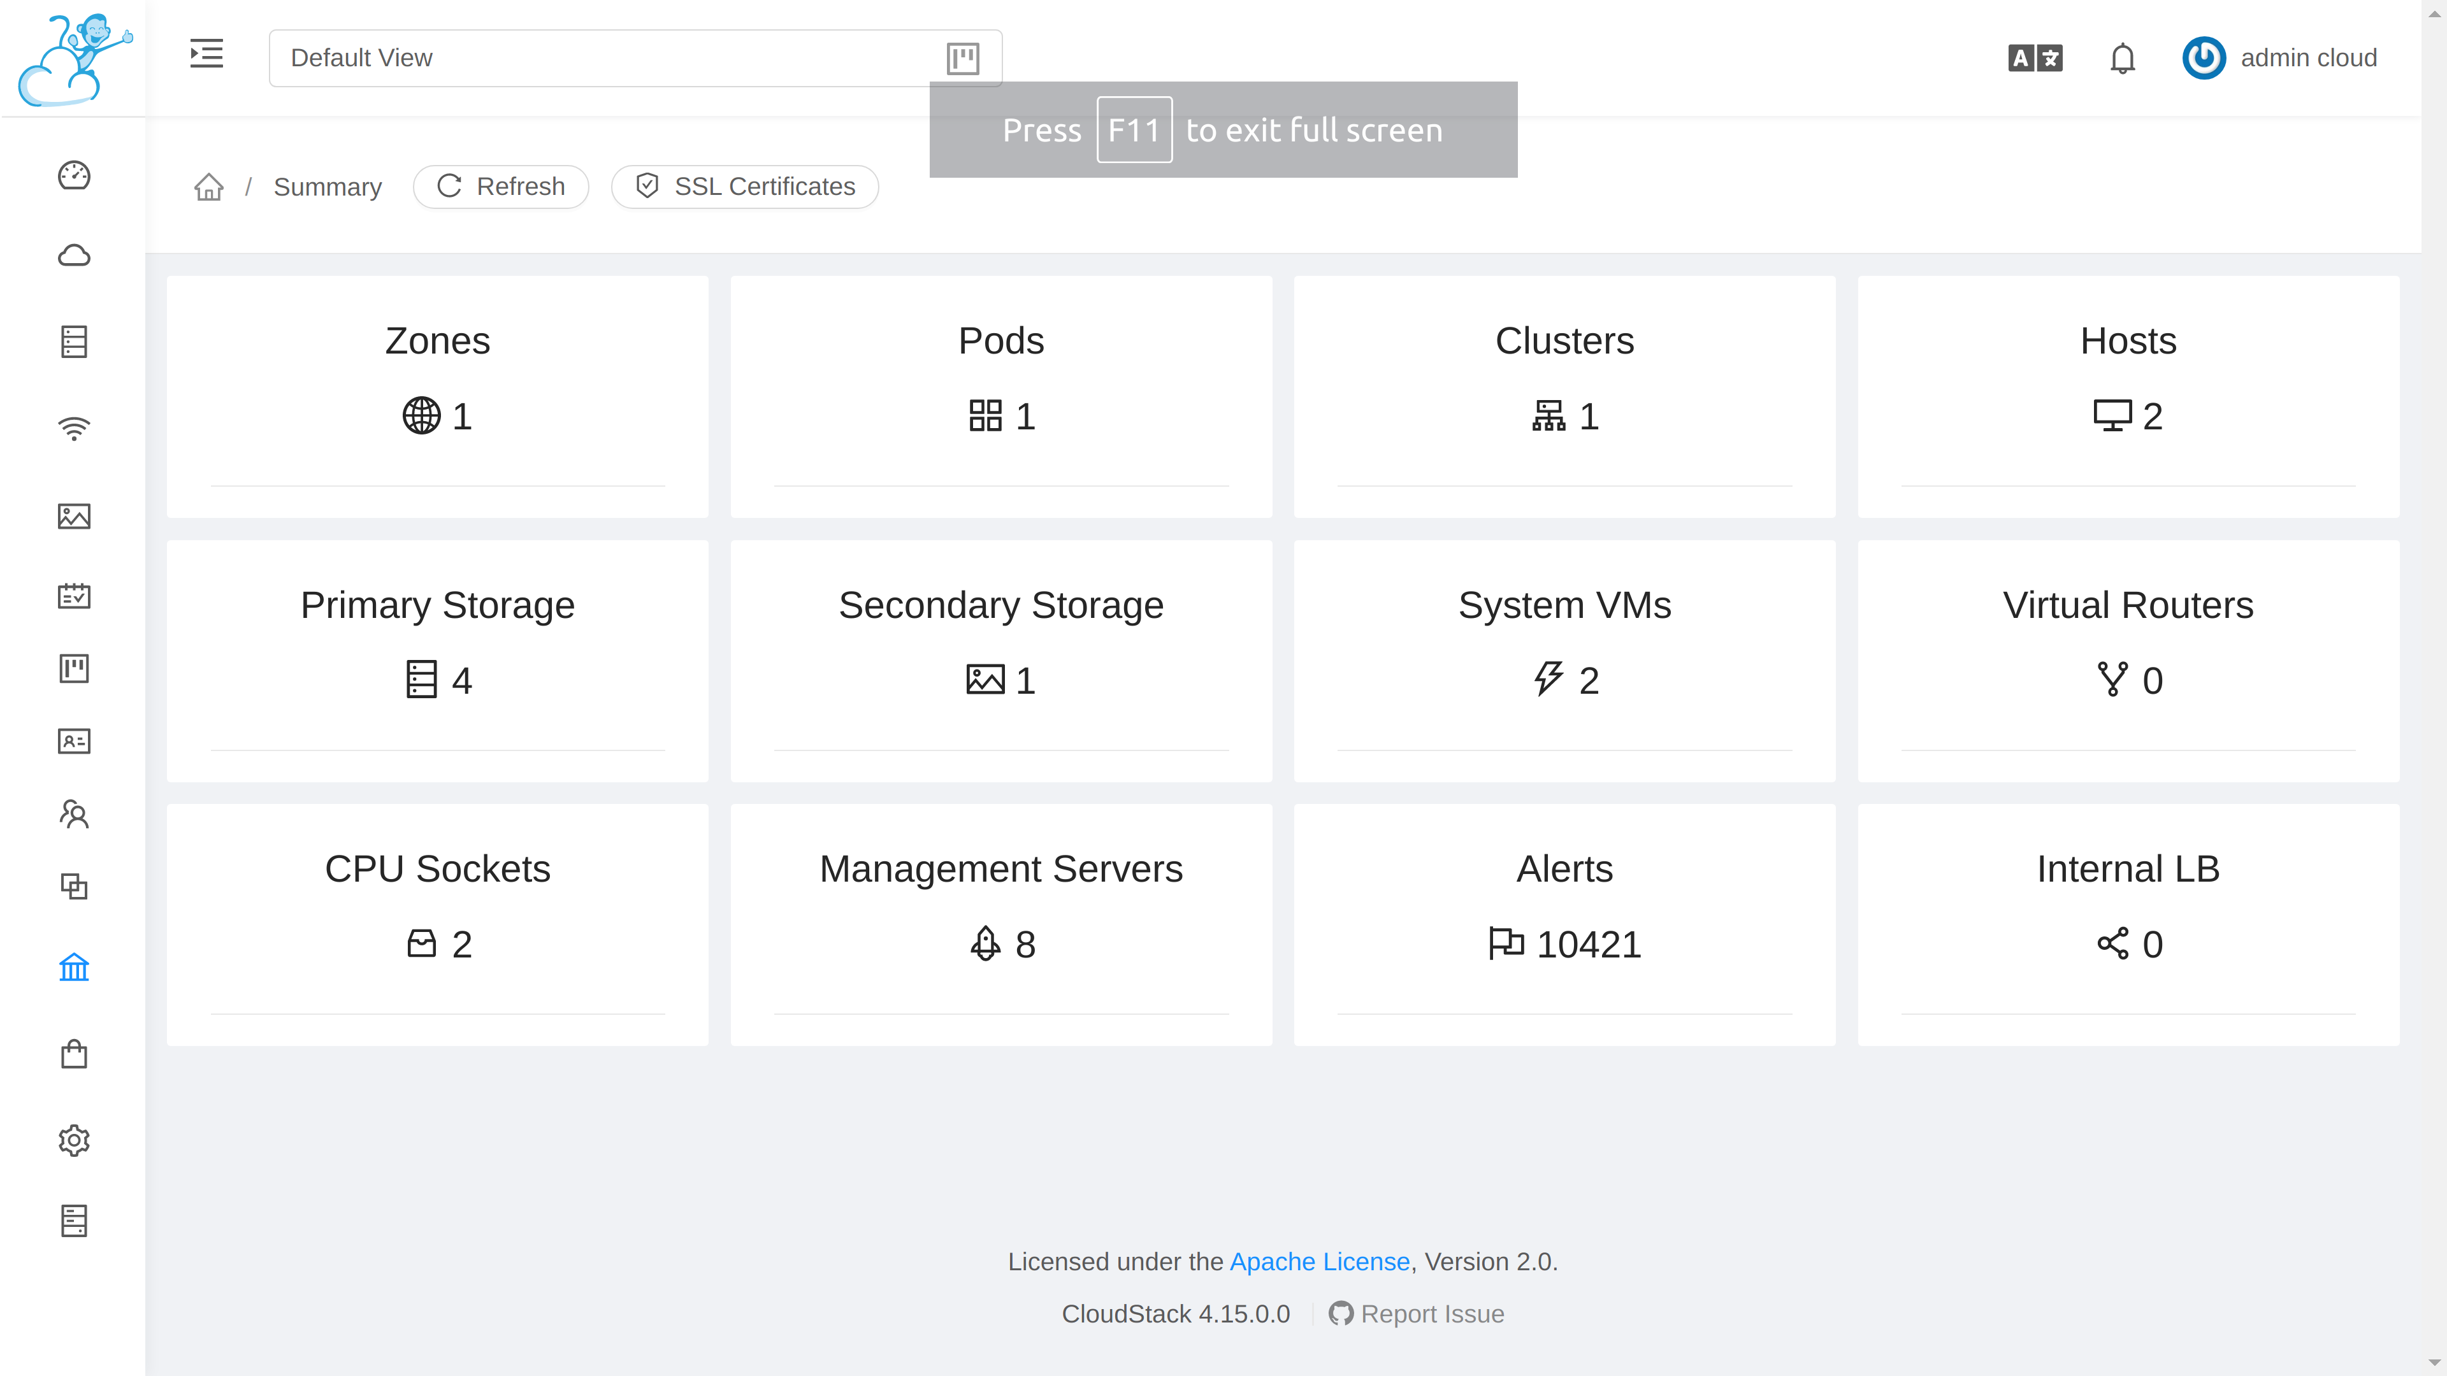2447x1376 pixels.
Task: Open the Dashboard gauge icon in sidebar
Action: point(74,176)
